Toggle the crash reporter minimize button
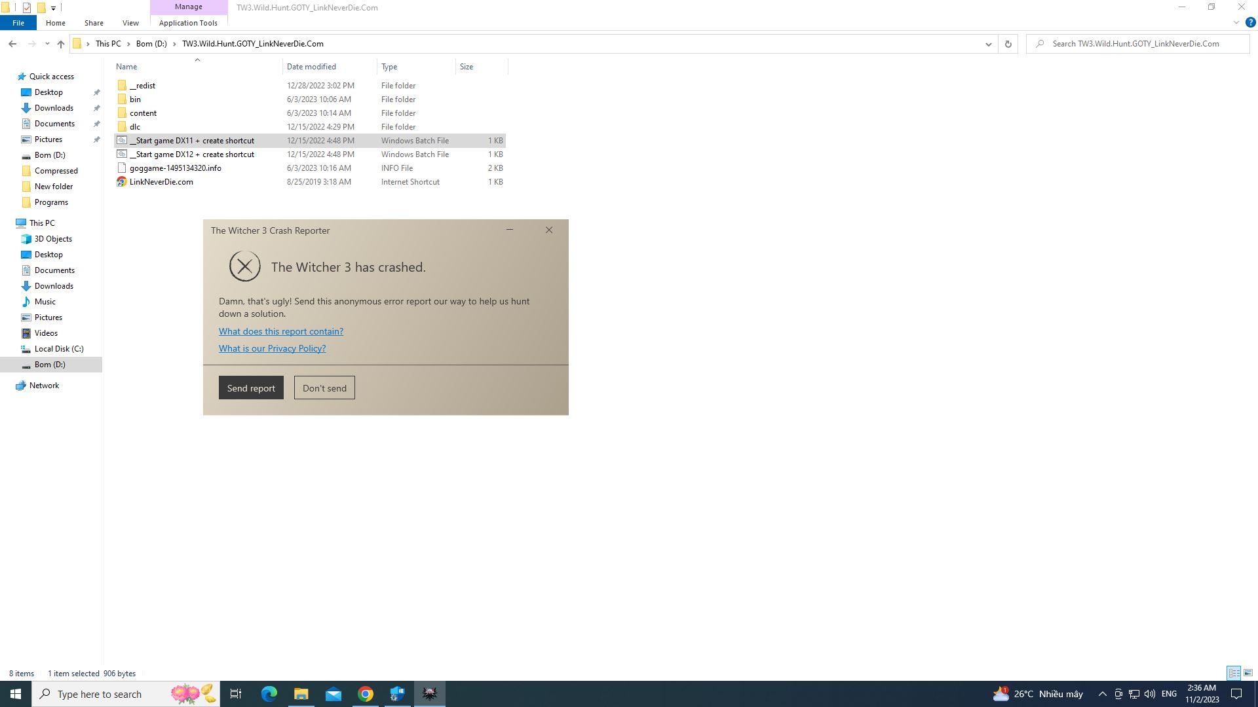Image resolution: width=1258 pixels, height=707 pixels. [x=510, y=230]
